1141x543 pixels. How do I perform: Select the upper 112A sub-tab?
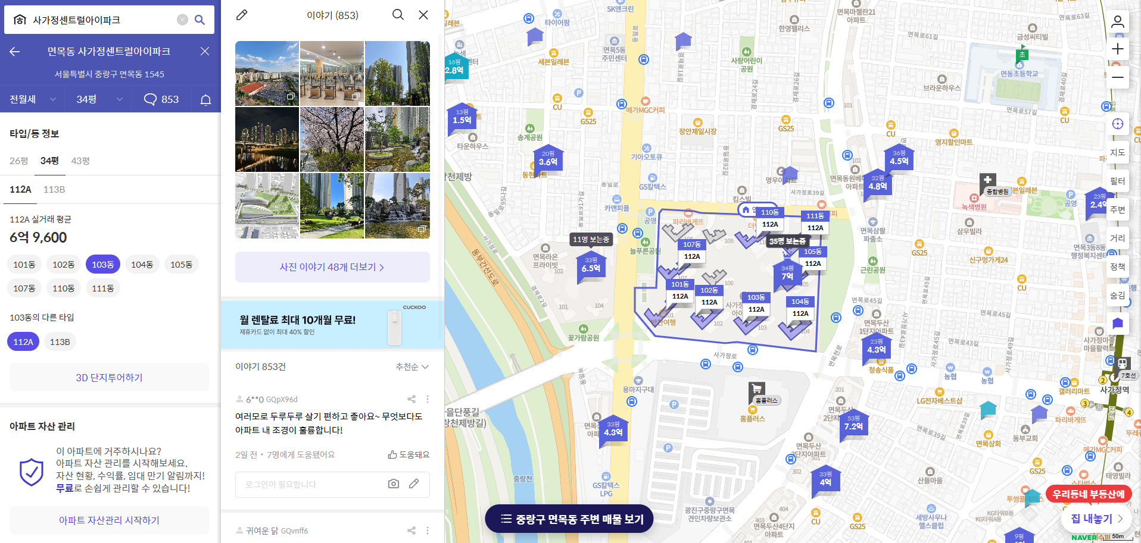(20, 189)
